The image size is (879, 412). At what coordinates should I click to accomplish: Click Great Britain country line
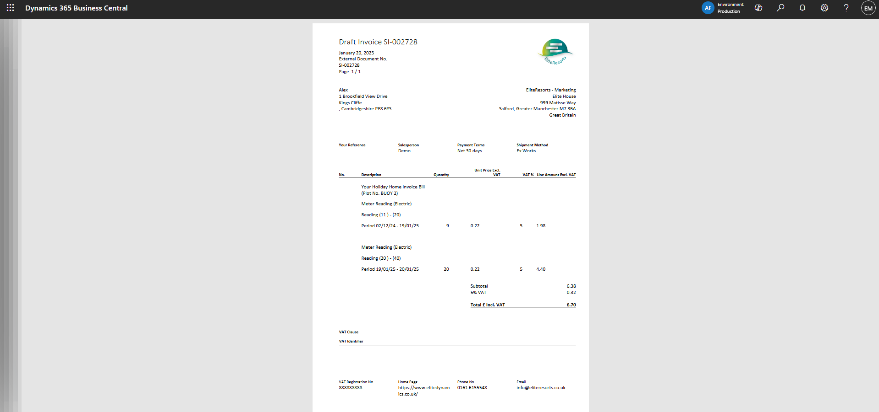pos(562,115)
